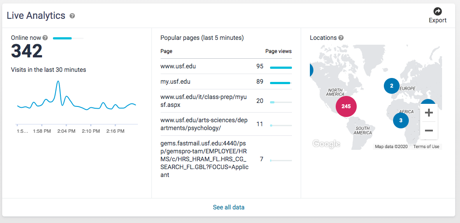Open the See all data link

228,207
